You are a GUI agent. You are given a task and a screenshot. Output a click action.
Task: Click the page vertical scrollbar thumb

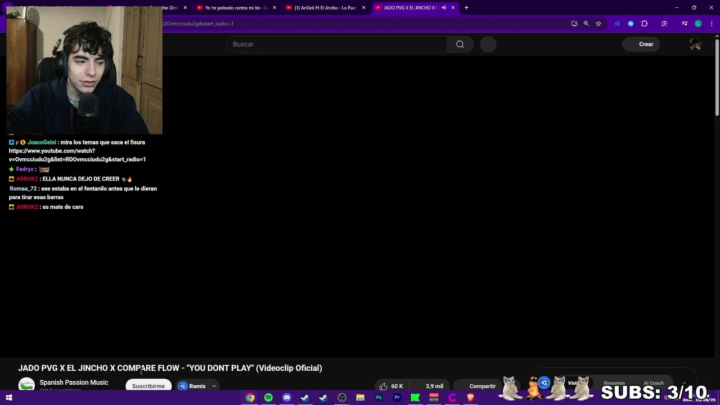[x=717, y=77]
